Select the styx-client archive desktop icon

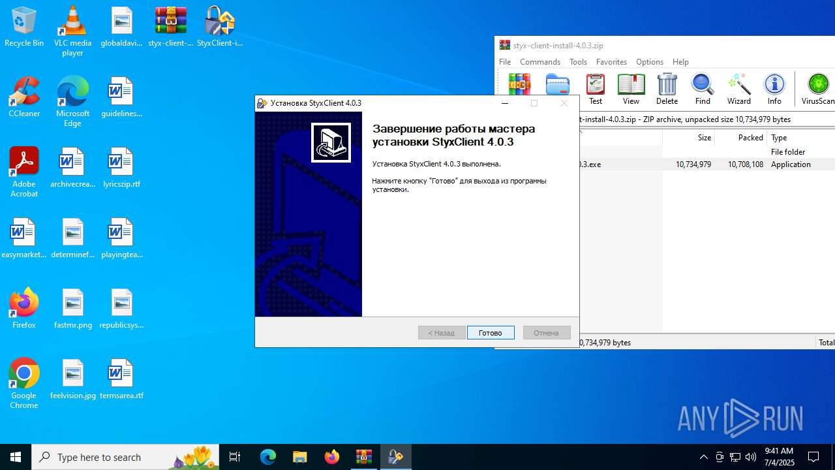click(171, 27)
